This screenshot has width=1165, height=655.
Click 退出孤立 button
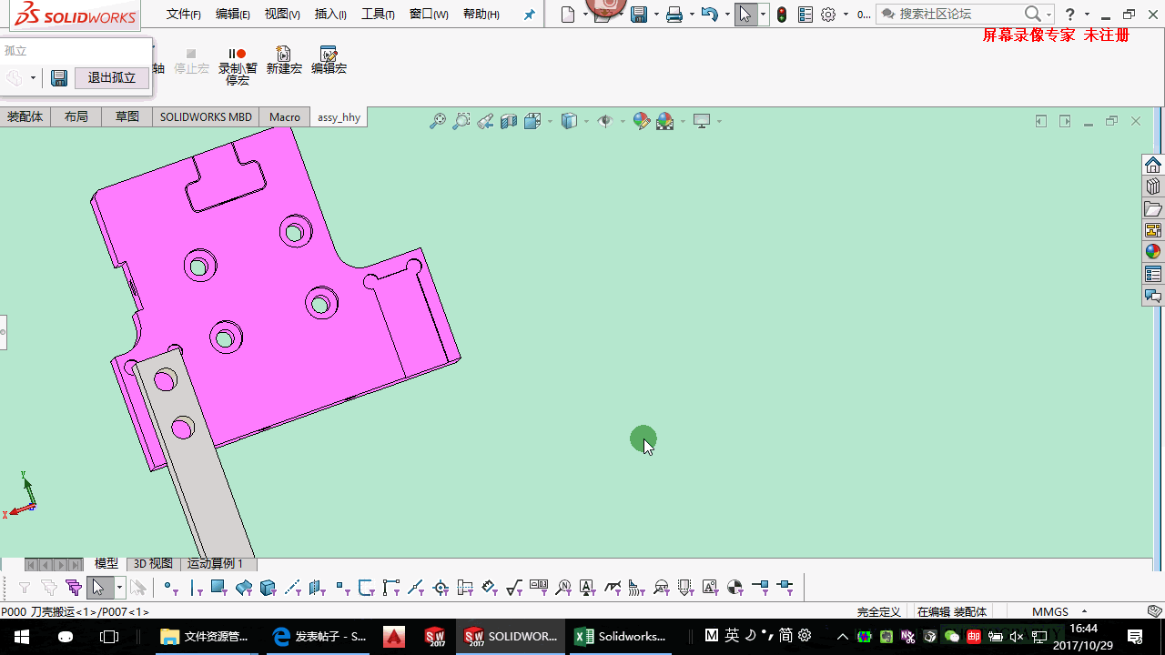pos(111,78)
